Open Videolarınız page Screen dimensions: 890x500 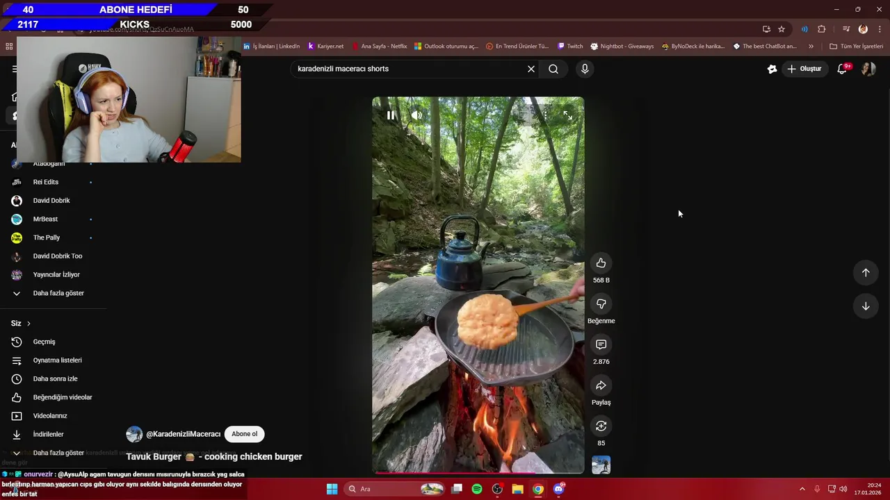point(50,416)
